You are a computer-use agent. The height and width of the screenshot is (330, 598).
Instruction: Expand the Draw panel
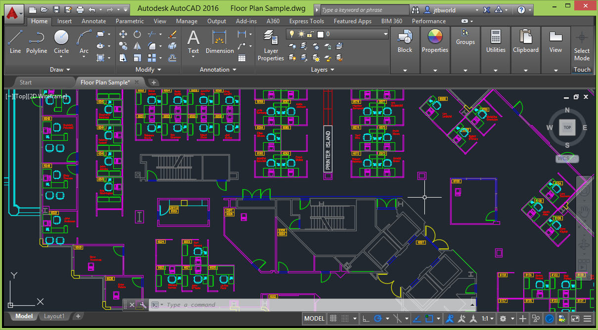[59, 69]
